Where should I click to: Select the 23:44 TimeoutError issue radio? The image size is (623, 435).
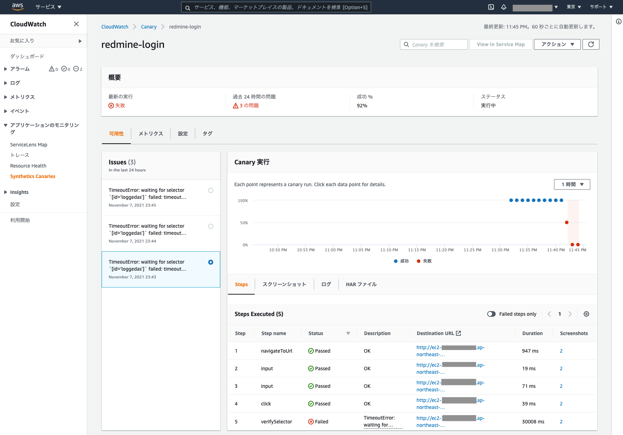[x=211, y=226]
